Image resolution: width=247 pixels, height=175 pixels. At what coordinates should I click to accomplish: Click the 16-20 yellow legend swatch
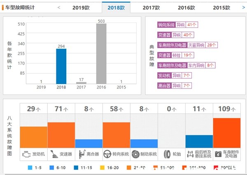tap(103, 168)
